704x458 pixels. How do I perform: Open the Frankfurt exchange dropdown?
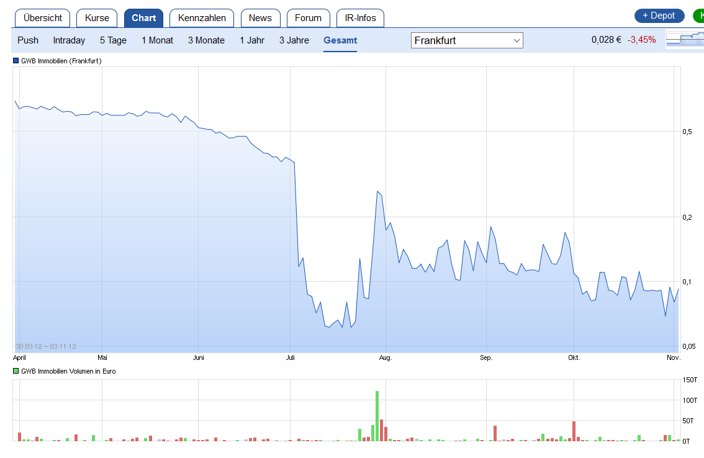[466, 40]
